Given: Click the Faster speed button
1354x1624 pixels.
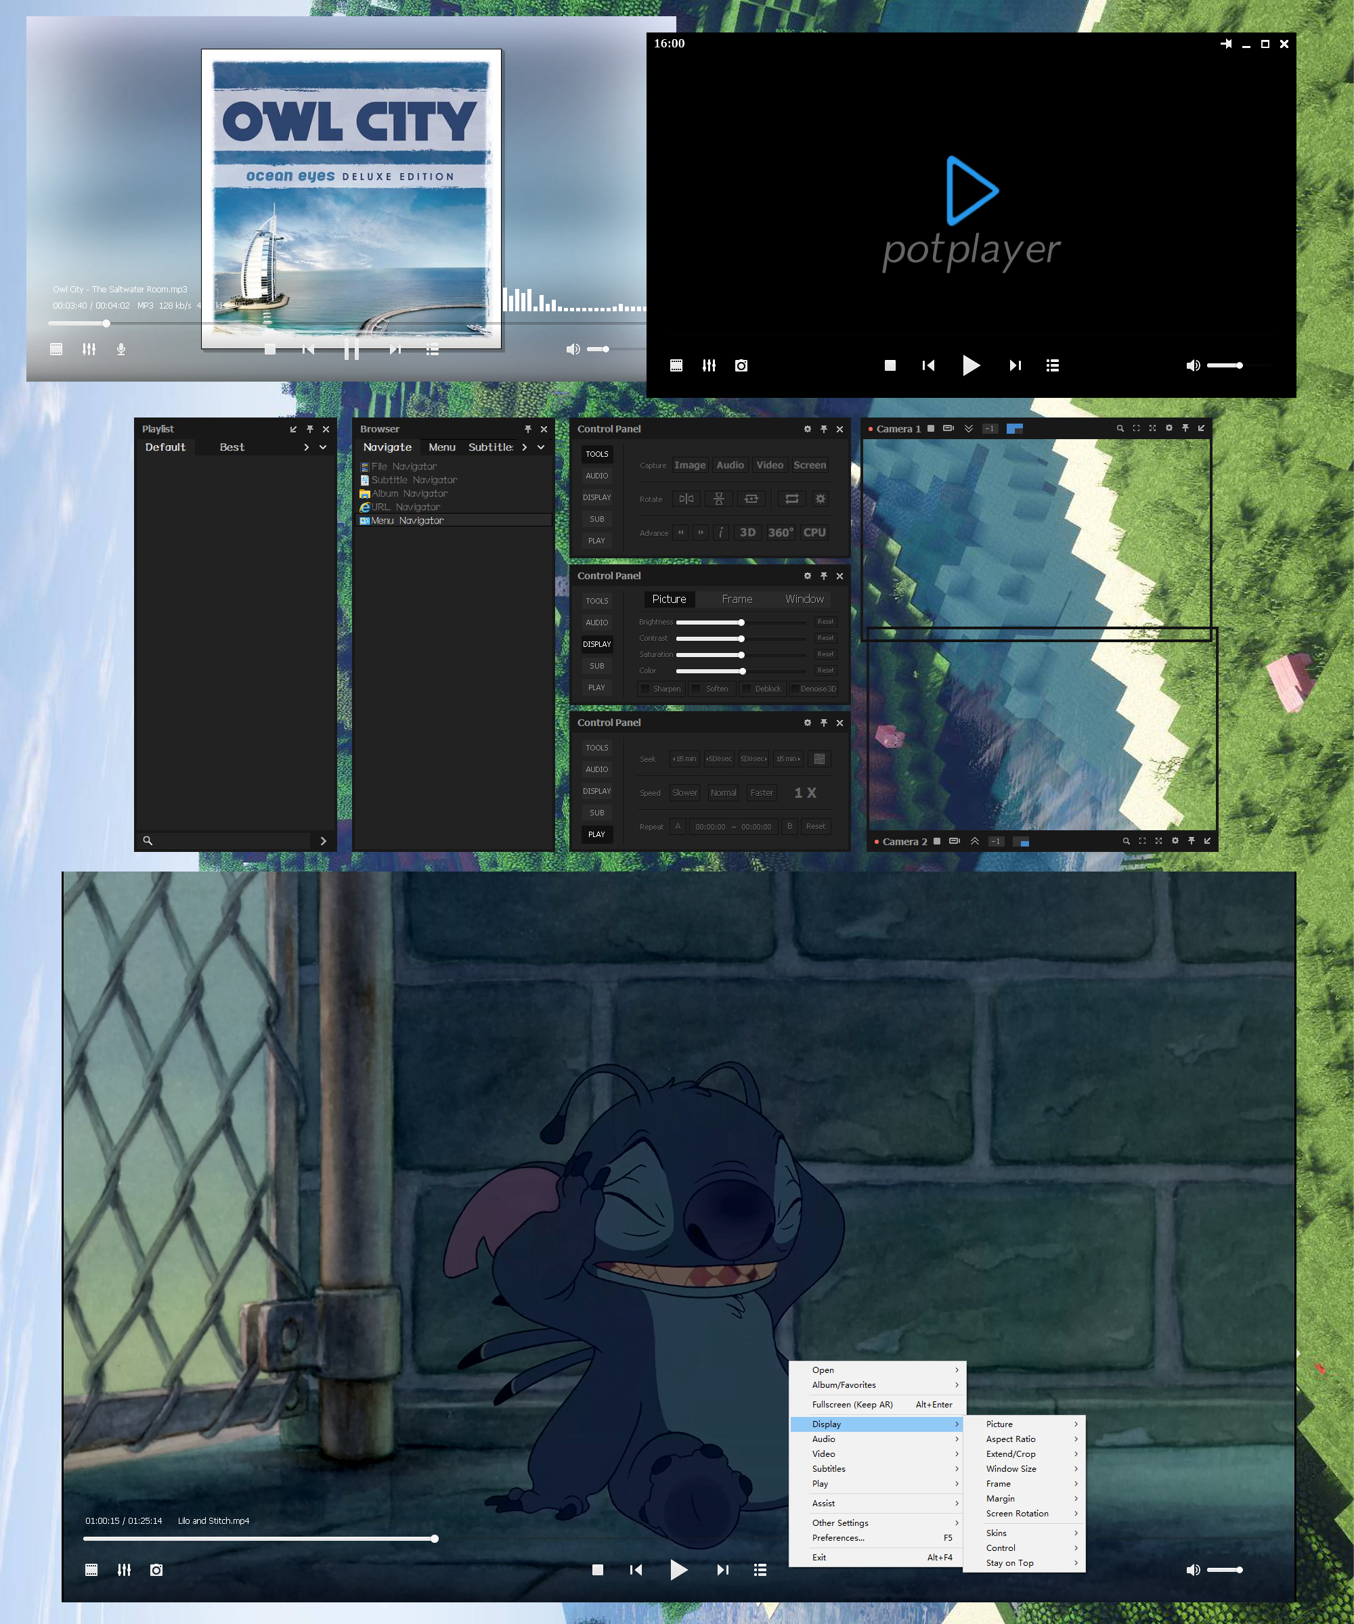Looking at the screenshot, I should coord(762,792).
